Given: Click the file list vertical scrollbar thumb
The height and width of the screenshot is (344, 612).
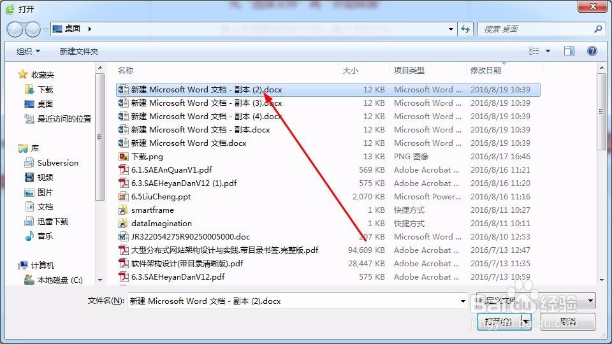Looking at the screenshot, I should (601, 111).
